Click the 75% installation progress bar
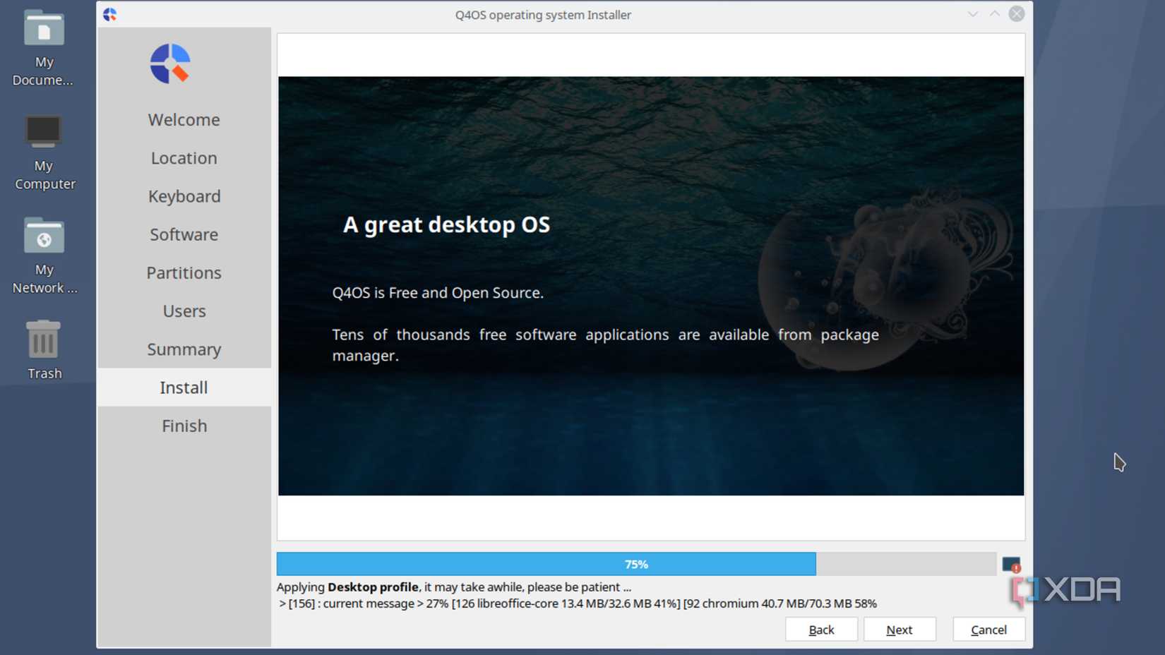Viewport: 1165px width, 655px height. point(635,564)
